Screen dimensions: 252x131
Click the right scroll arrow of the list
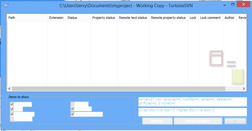click(x=244, y=89)
